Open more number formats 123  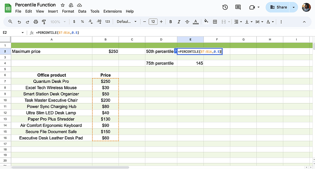point(107,21)
